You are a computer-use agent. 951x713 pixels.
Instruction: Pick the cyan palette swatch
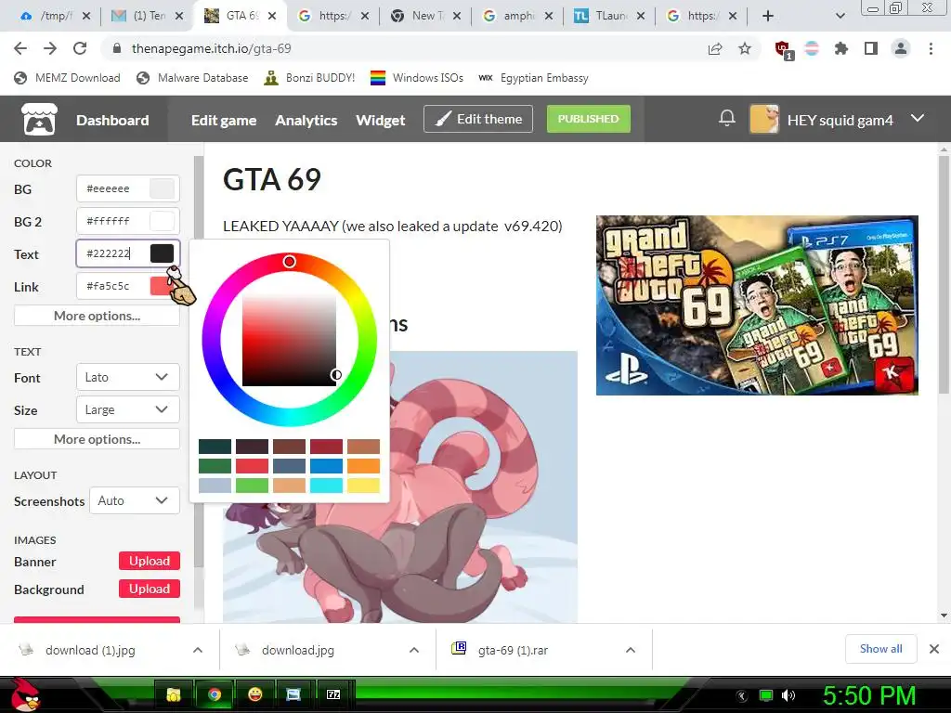[326, 485]
